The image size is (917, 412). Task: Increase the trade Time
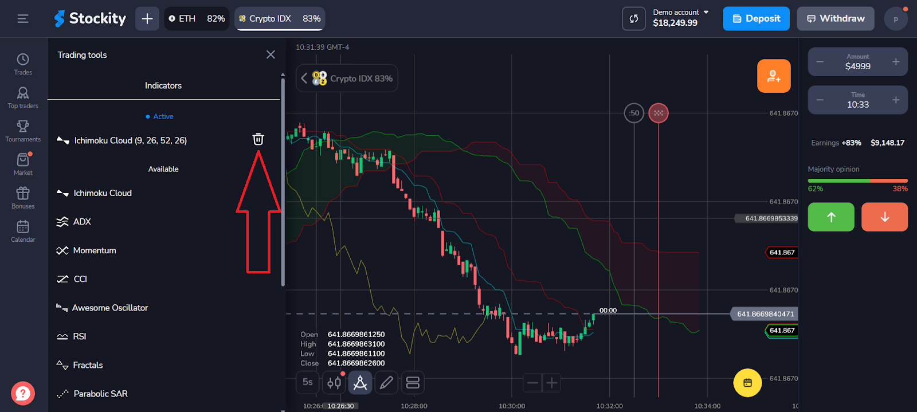coord(896,100)
